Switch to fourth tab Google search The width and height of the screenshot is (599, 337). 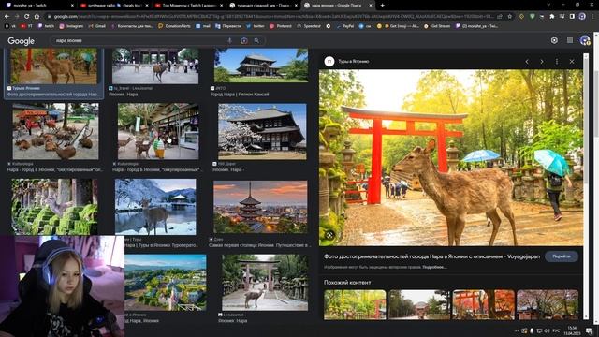(x=263, y=6)
